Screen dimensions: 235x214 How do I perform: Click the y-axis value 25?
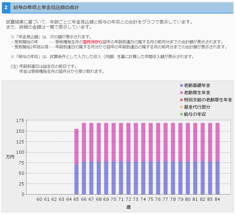tap(21, 184)
